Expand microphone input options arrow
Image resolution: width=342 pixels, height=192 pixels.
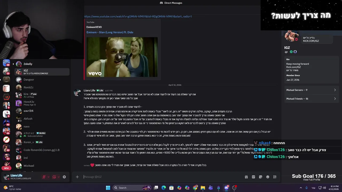[x=48, y=177]
